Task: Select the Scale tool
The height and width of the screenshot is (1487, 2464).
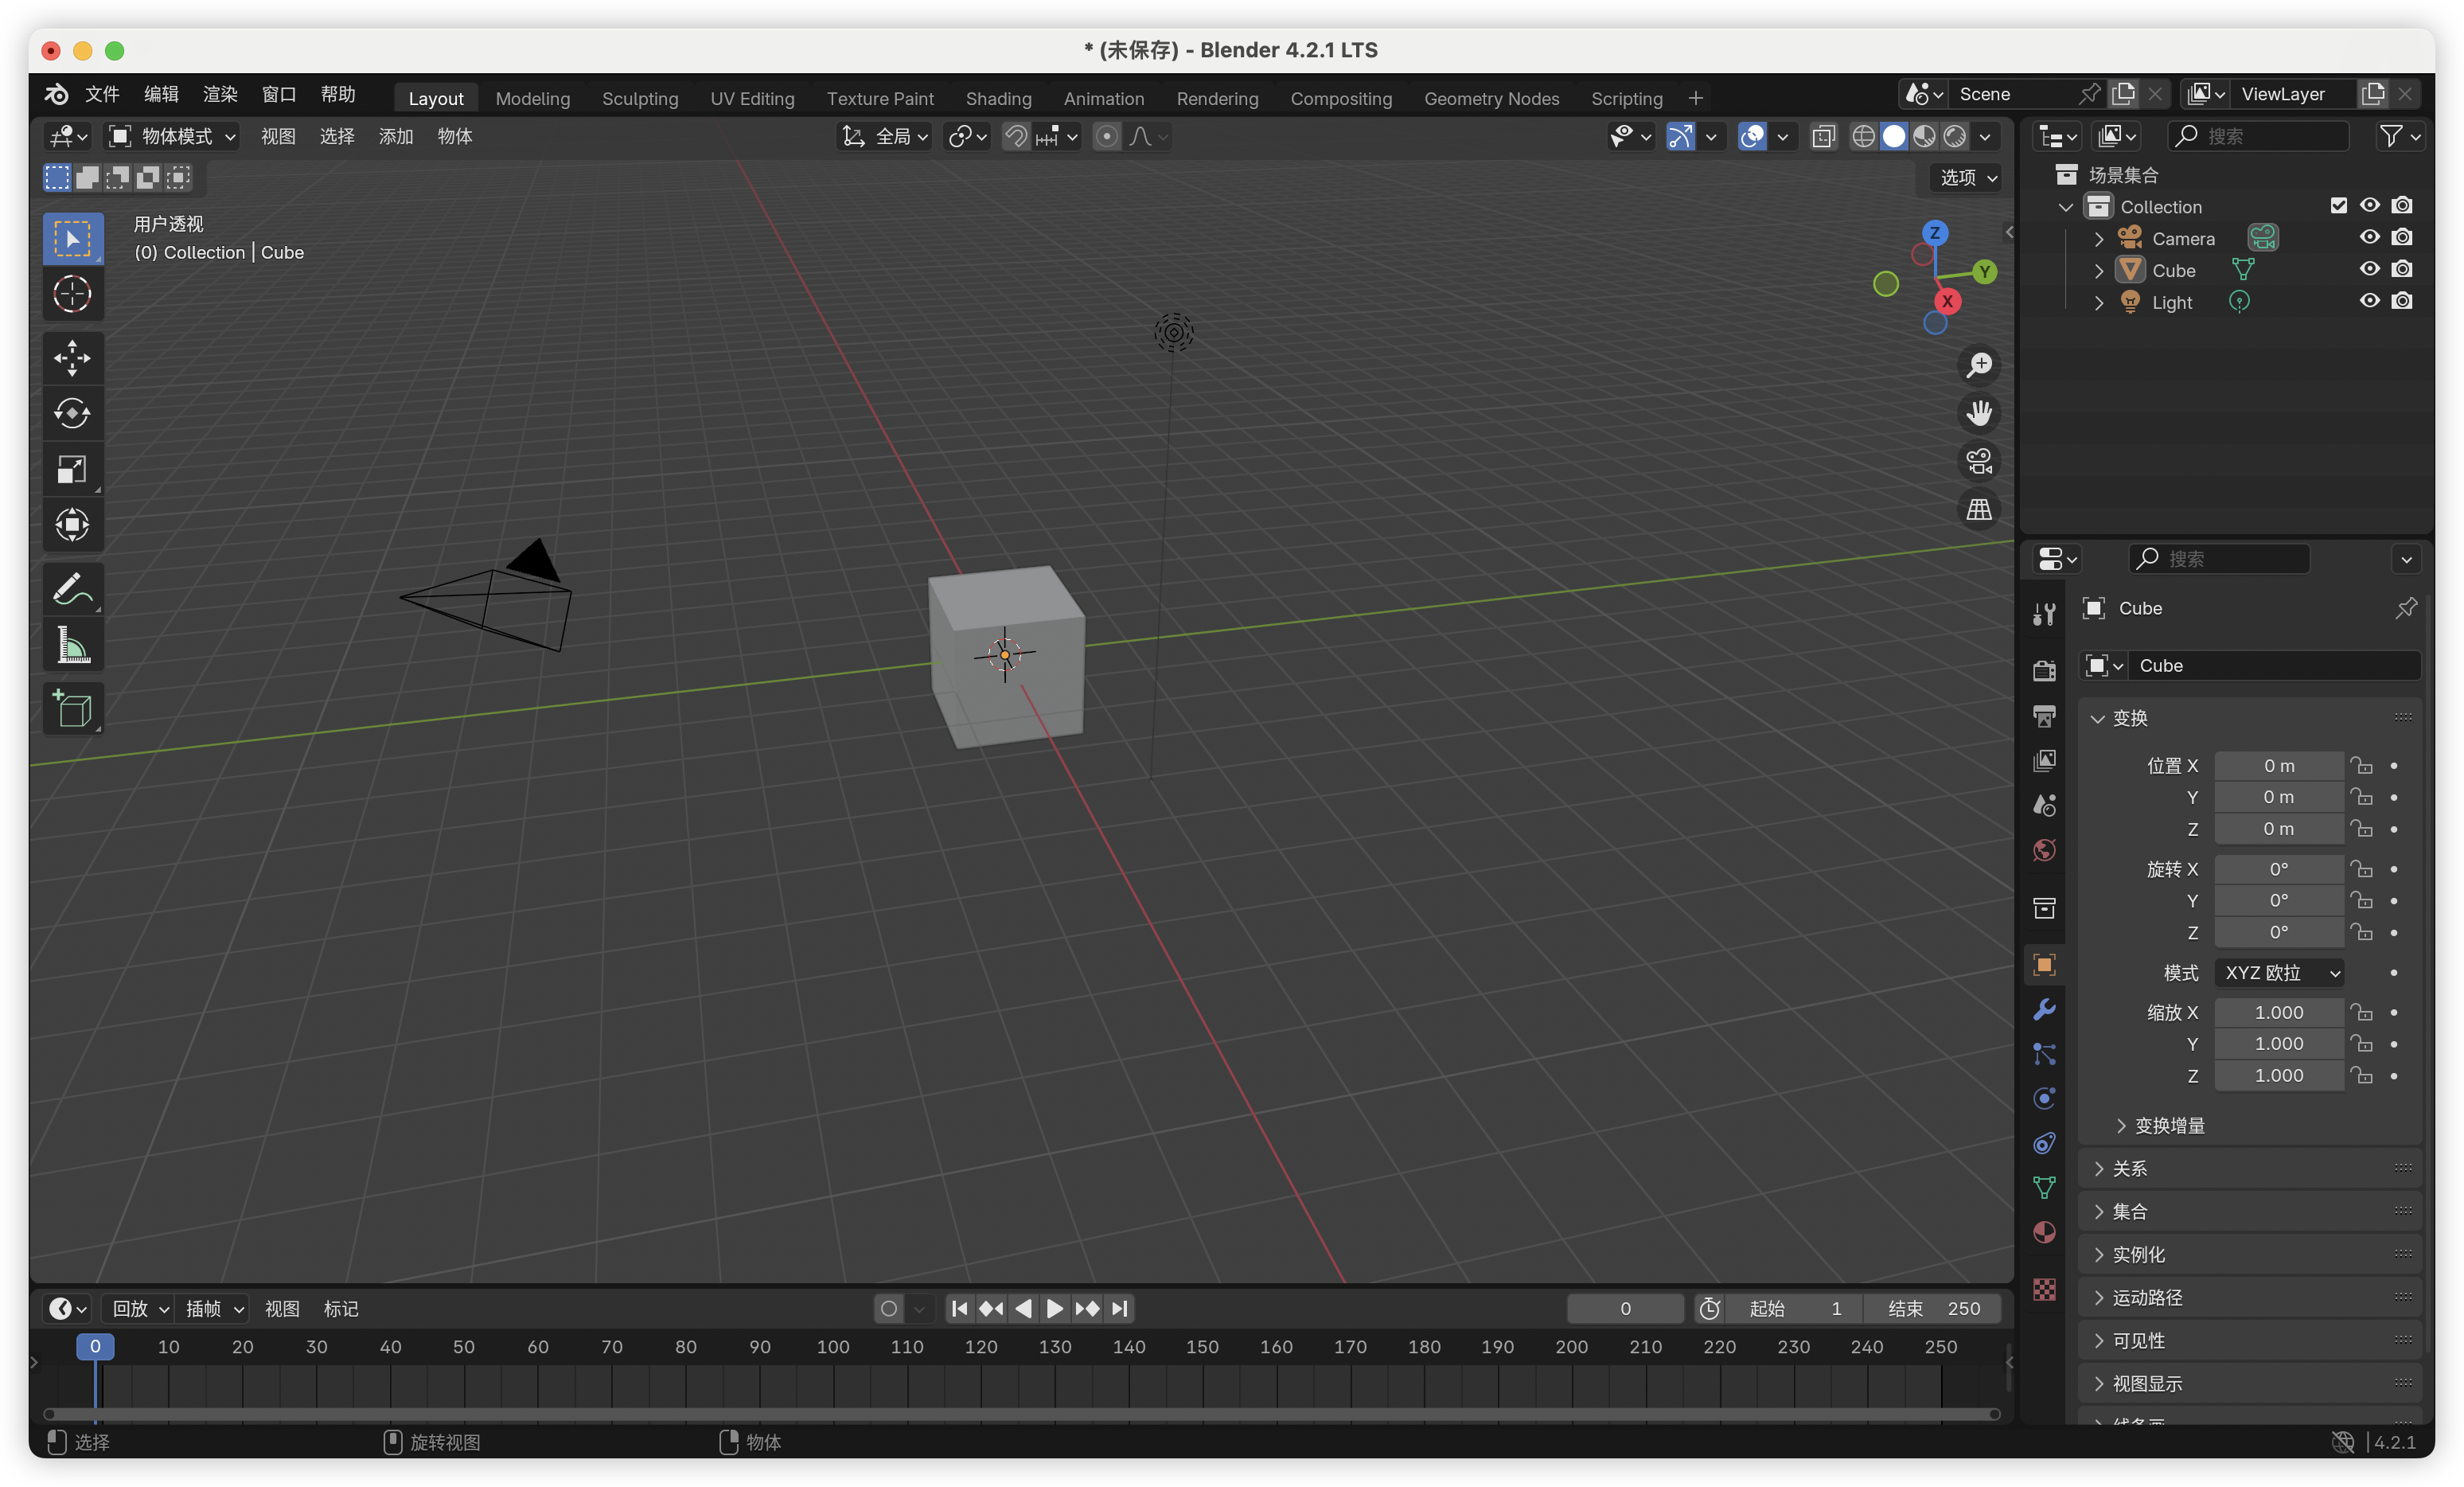Action: pyautogui.click(x=72, y=469)
